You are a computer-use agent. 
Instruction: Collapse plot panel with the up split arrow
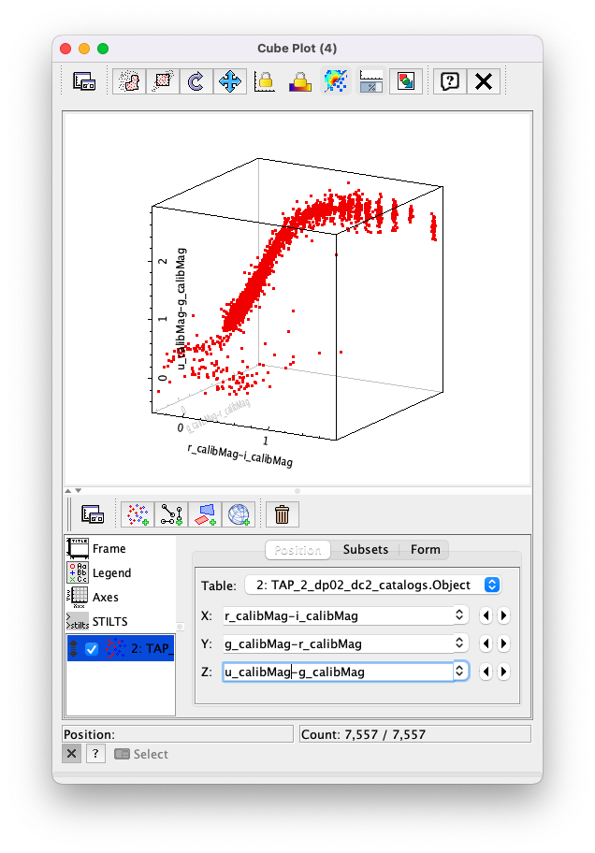(x=68, y=491)
